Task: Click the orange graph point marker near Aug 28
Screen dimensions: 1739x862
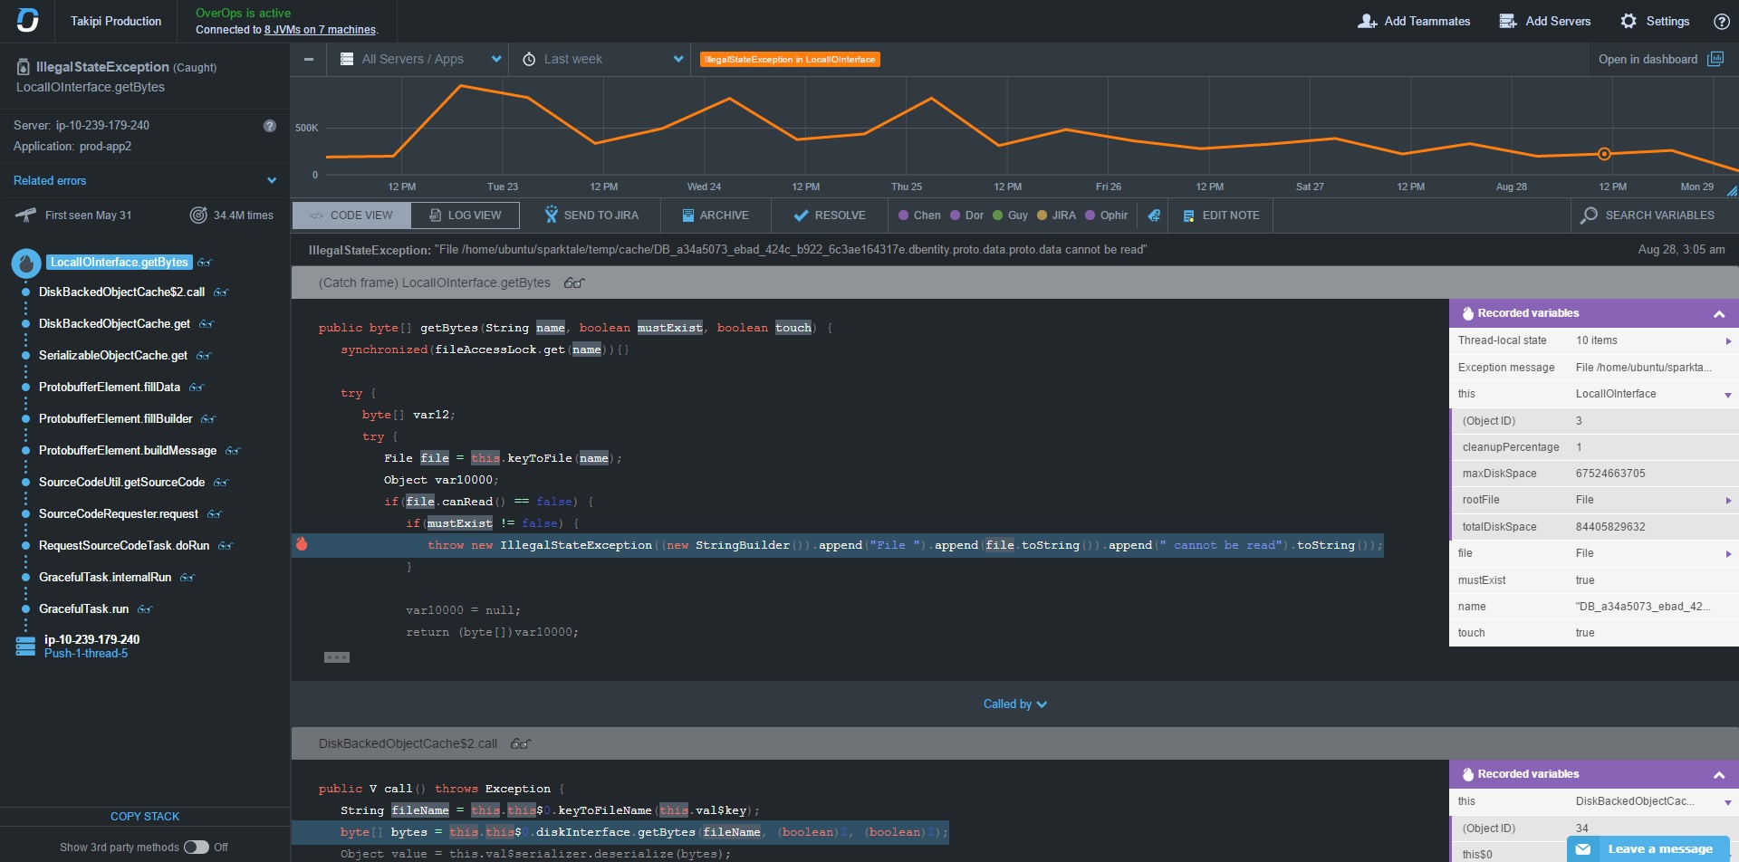Action: (1604, 154)
